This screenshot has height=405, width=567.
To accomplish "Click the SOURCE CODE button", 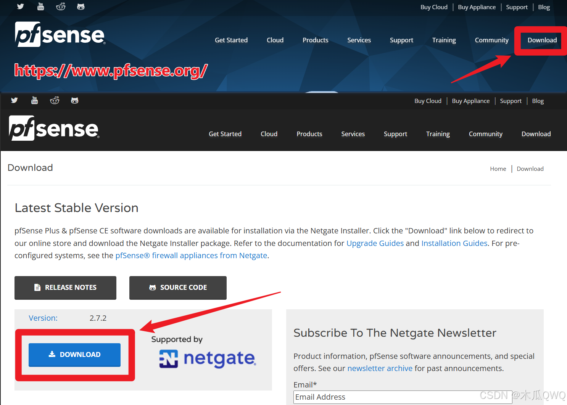I will click(x=178, y=288).
